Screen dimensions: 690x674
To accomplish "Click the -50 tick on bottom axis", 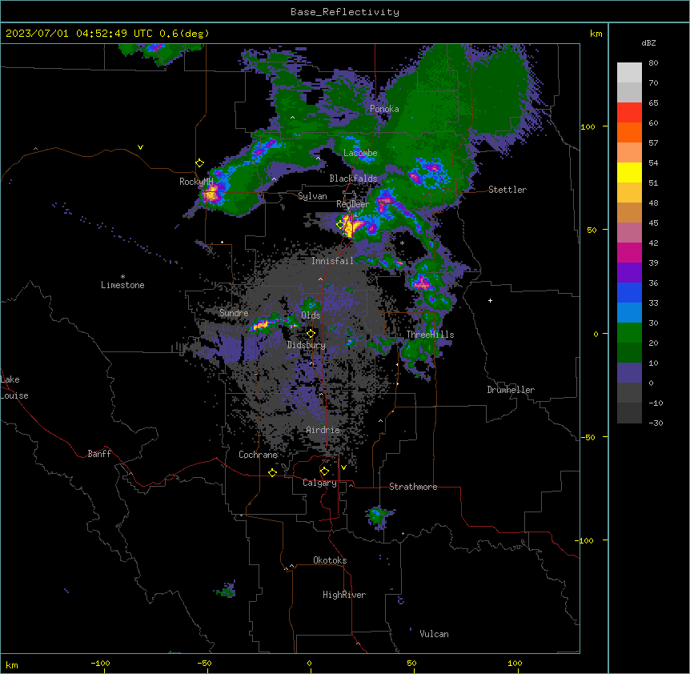I will coord(204,663).
